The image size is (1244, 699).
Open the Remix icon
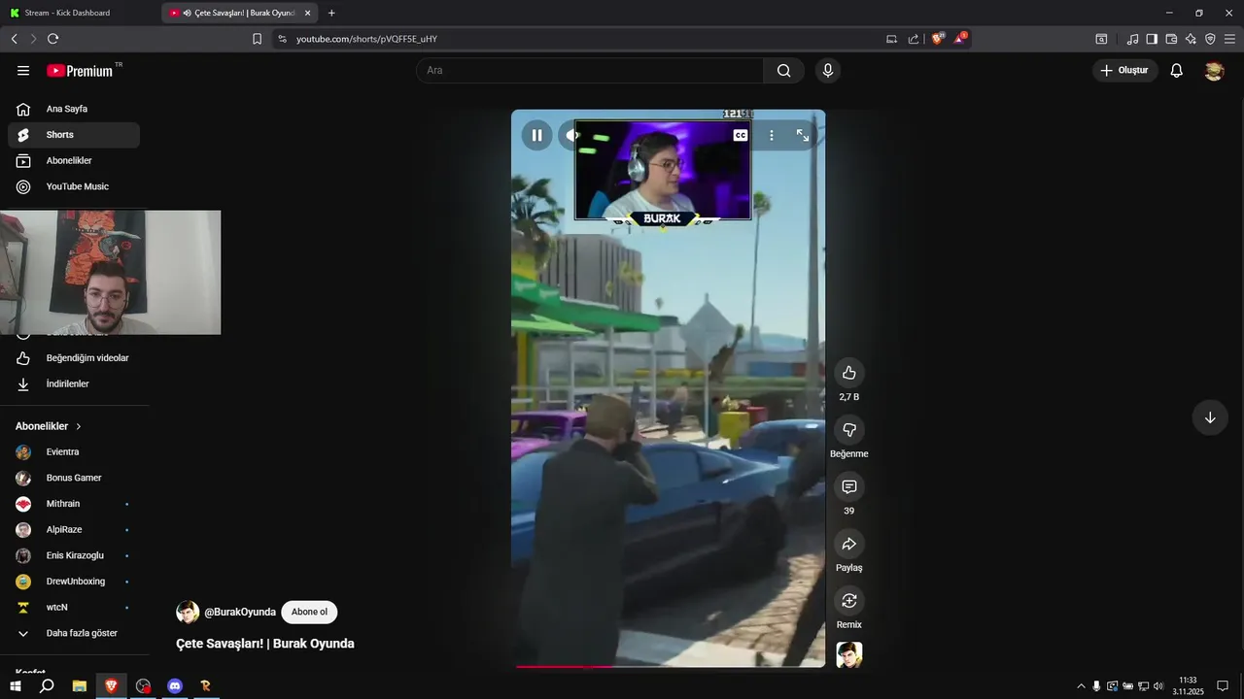pos(849,600)
